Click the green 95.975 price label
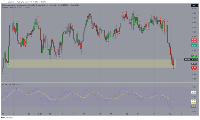This screenshot has height=120, width=200. 194,56
